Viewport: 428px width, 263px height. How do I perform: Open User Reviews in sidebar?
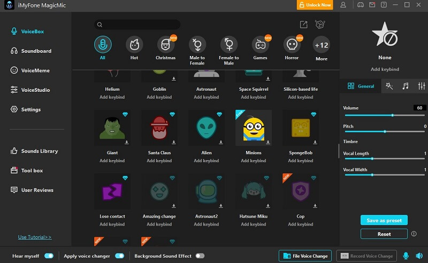(x=32, y=190)
